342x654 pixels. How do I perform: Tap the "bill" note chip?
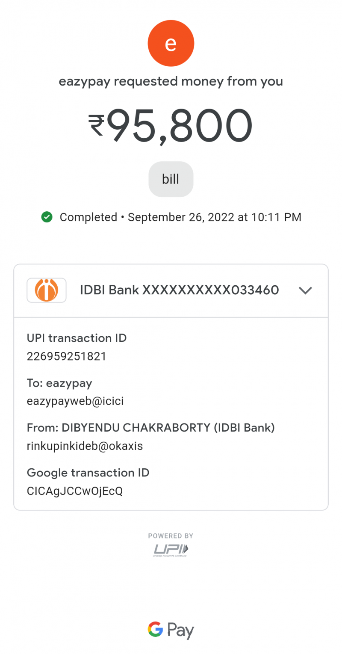tap(171, 179)
